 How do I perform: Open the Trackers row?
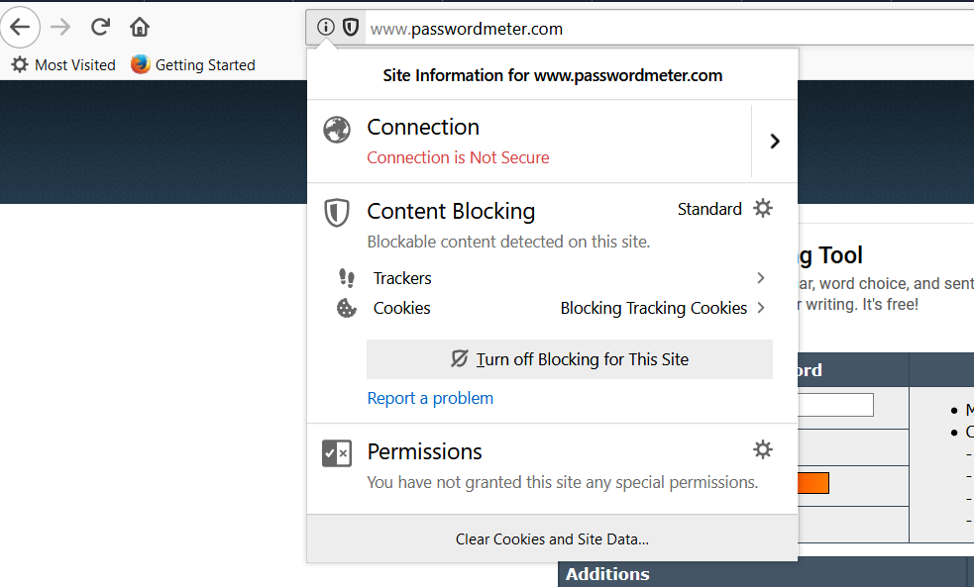pos(552,278)
